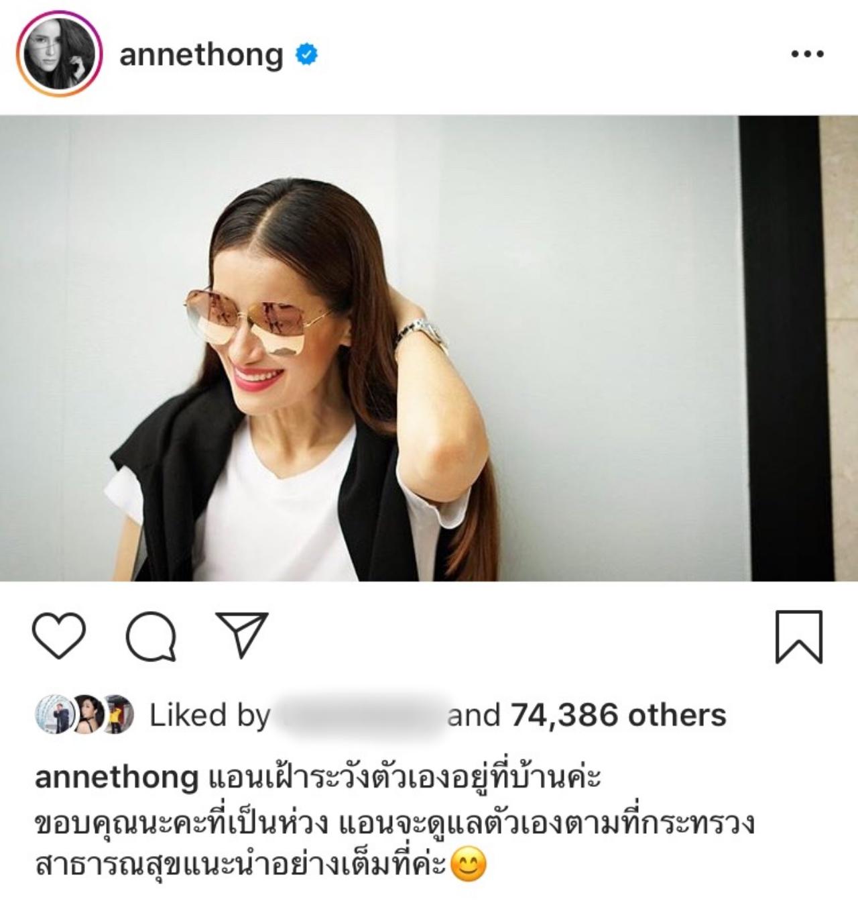Screen dimensions: 858x901
Task: Tap the second liker avatar with the woman in black
Action: pyautogui.click(x=87, y=715)
